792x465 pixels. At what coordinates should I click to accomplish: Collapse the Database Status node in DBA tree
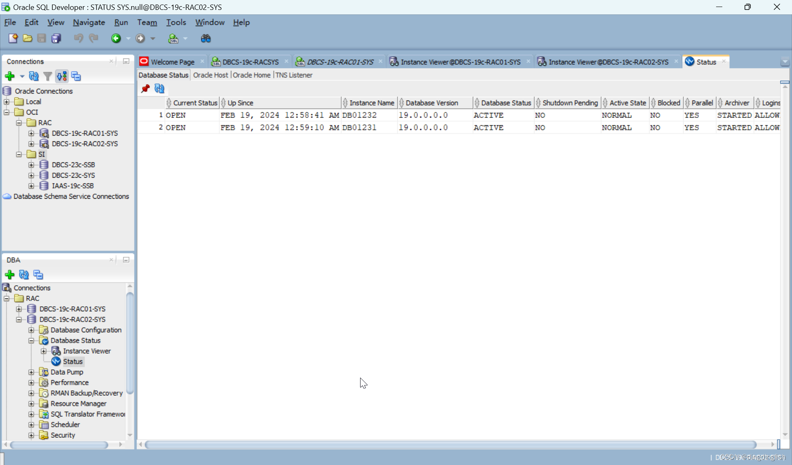click(x=31, y=341)
